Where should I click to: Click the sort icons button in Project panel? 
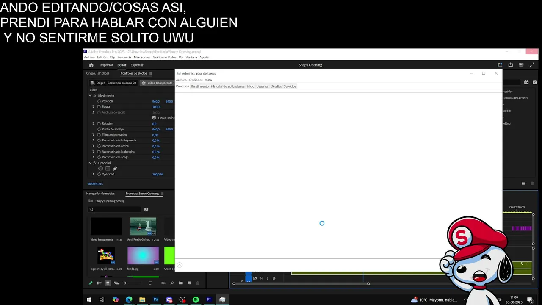tap(150, 283)
